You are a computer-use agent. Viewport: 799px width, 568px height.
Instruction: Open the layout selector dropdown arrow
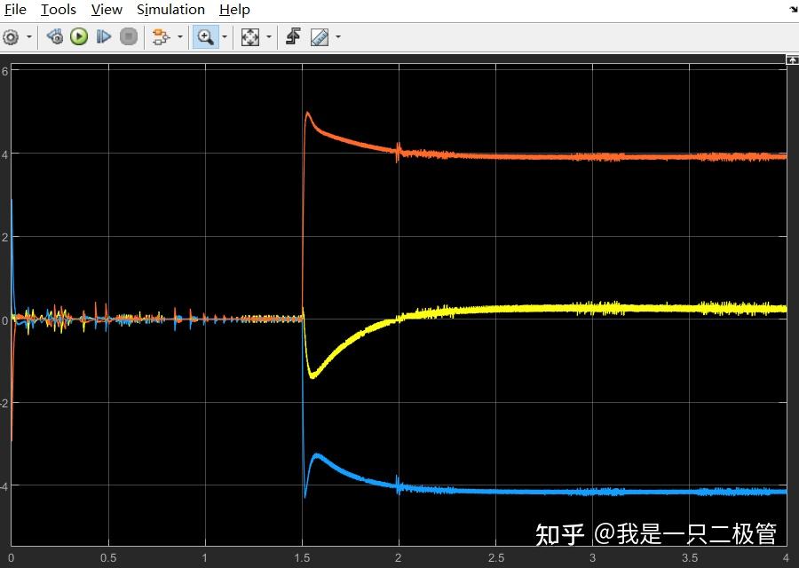179,37
